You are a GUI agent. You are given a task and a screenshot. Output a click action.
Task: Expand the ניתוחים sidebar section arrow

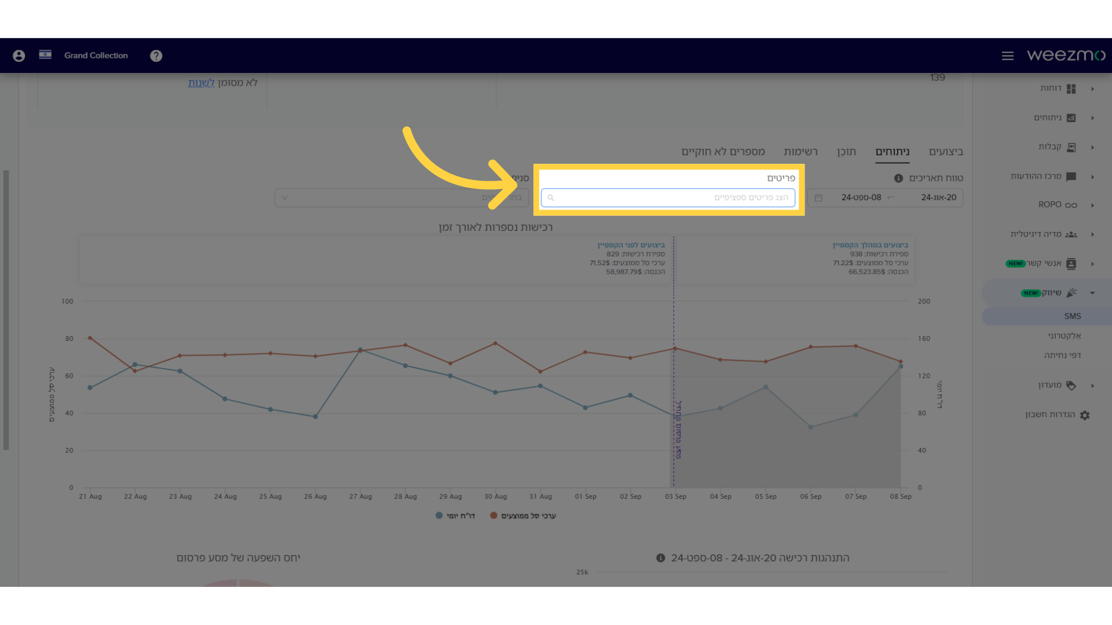1092,118
